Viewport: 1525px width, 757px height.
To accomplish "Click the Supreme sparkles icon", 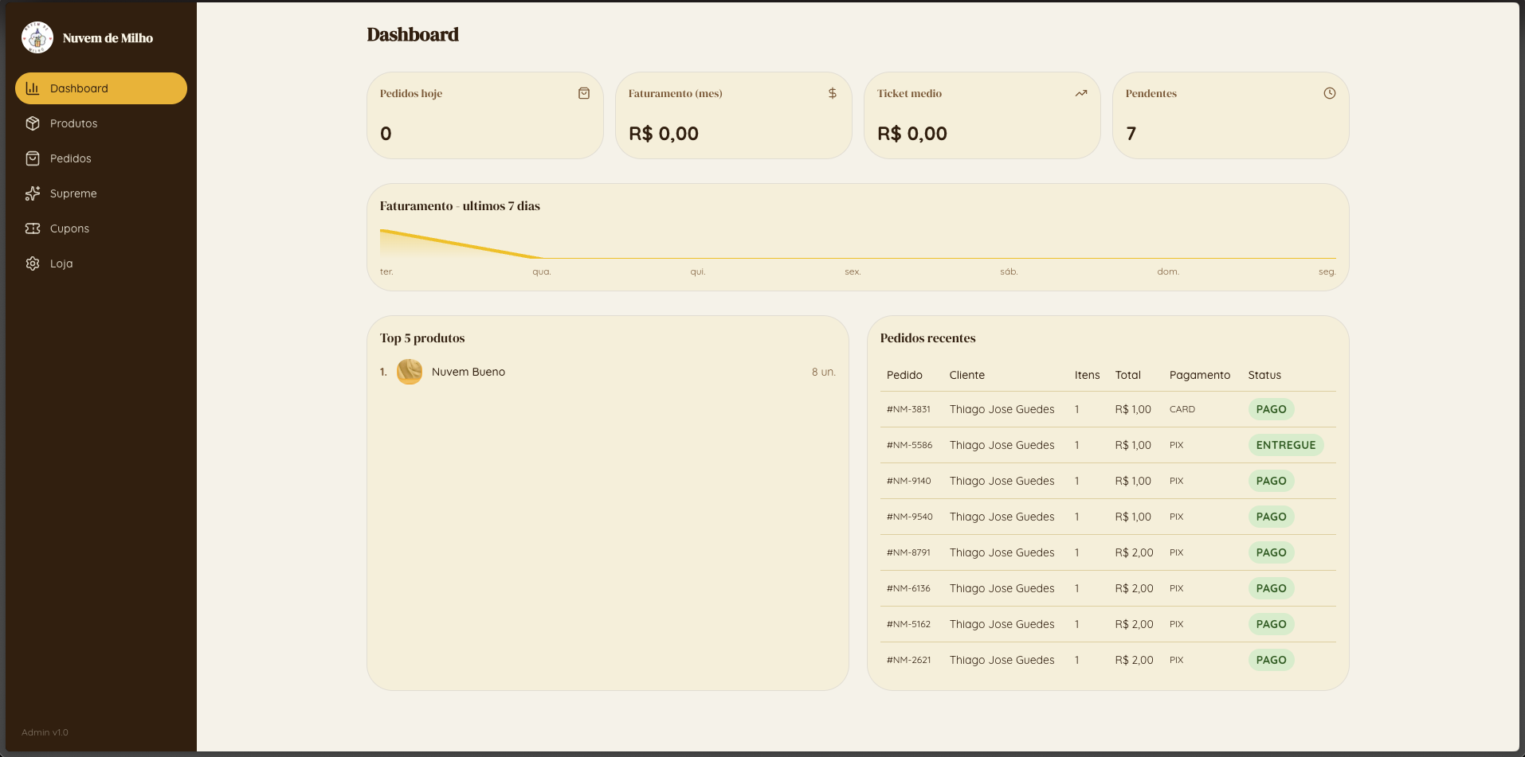I will point(33,193).
